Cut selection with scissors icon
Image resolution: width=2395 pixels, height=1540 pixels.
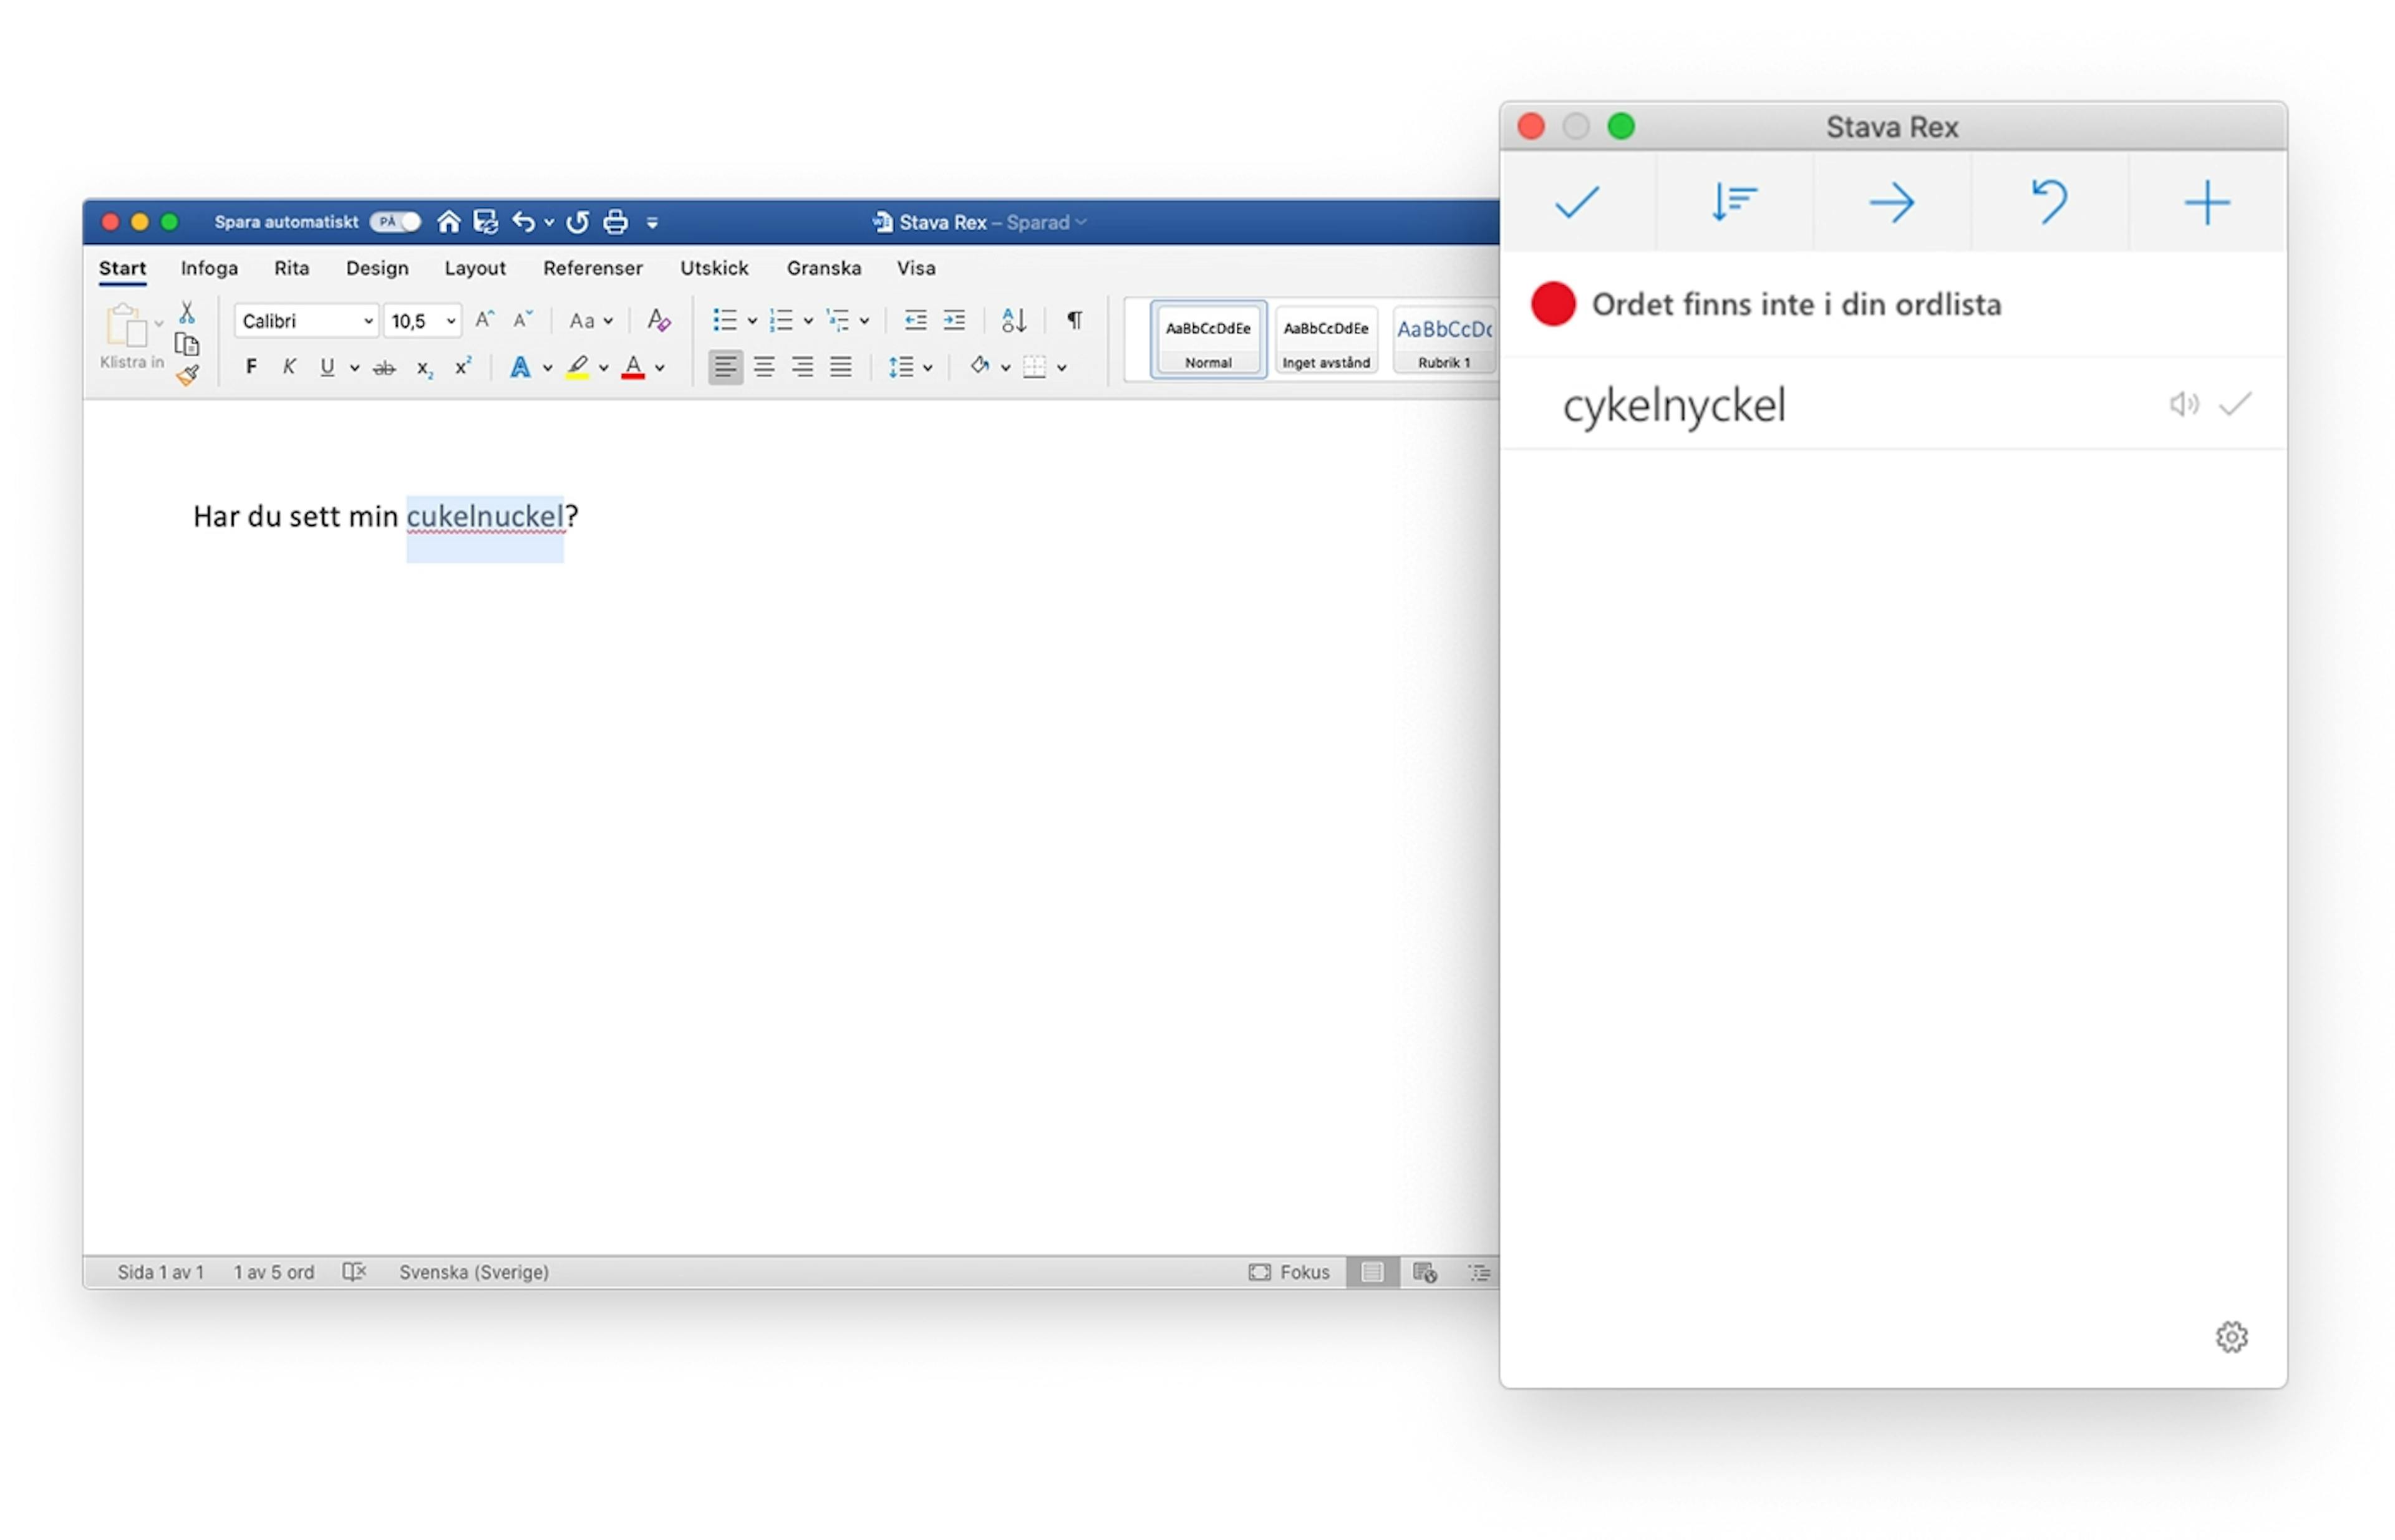click(186, 312)
